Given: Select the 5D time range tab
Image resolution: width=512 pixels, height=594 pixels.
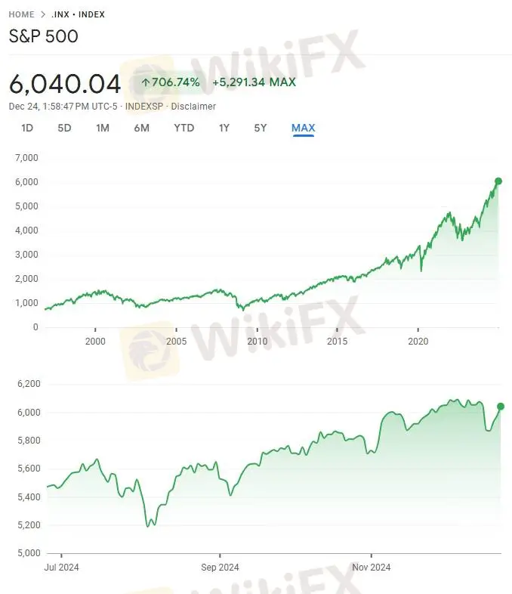Looking at the screenshot, I should click(64, 128).
